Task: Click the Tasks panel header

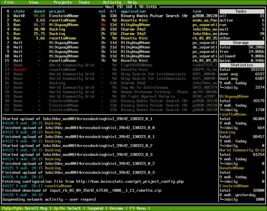Action: click(x=242, y=11)
